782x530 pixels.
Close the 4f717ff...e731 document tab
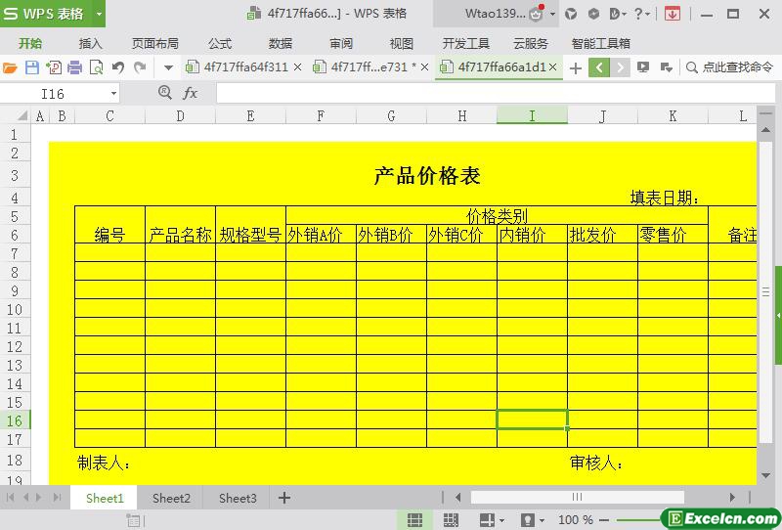tap(425, 66)
